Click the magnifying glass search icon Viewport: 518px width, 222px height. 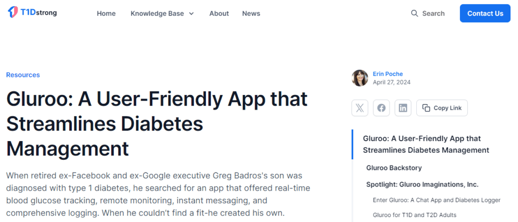414,14
